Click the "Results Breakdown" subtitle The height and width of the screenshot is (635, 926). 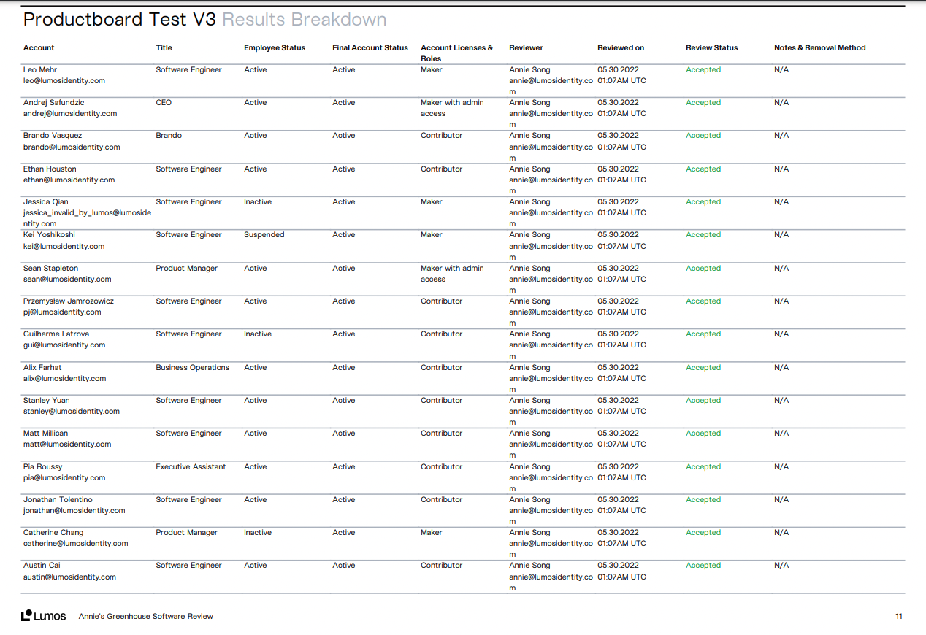(305, 20)
